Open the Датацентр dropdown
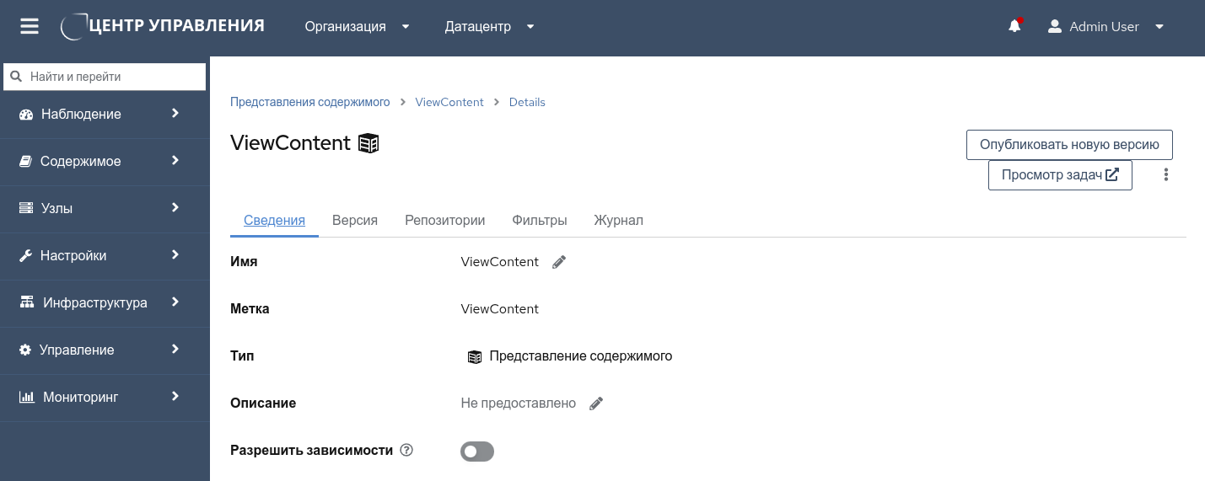 489,27
